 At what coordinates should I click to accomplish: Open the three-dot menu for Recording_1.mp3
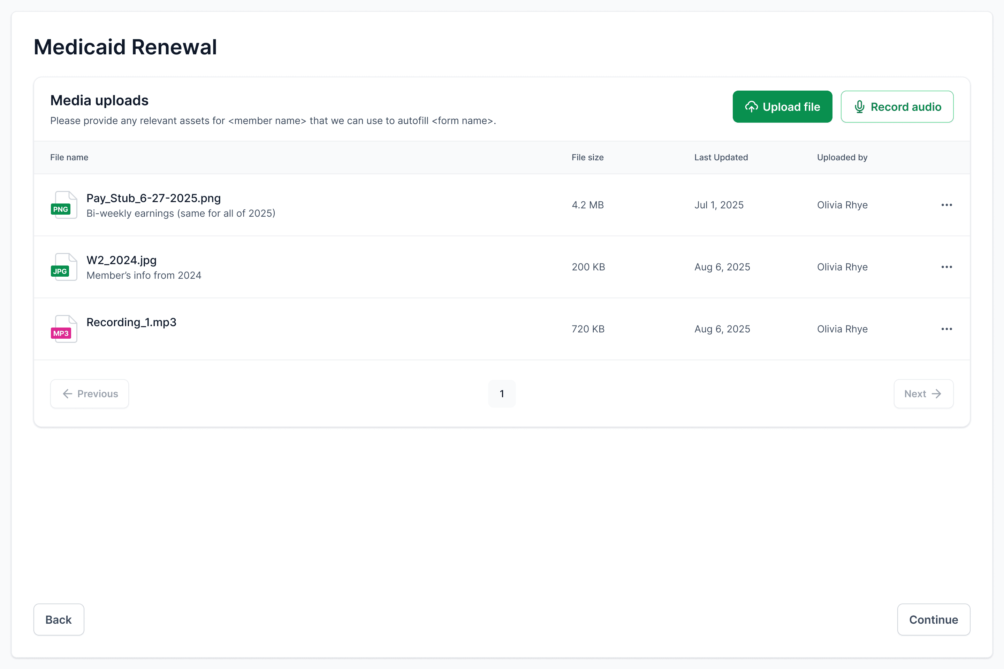click(946, 329)
